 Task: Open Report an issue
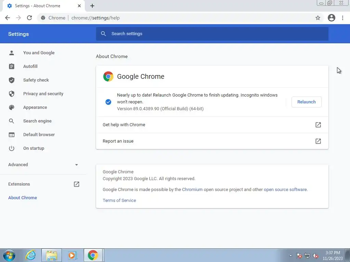coord(212,141)
